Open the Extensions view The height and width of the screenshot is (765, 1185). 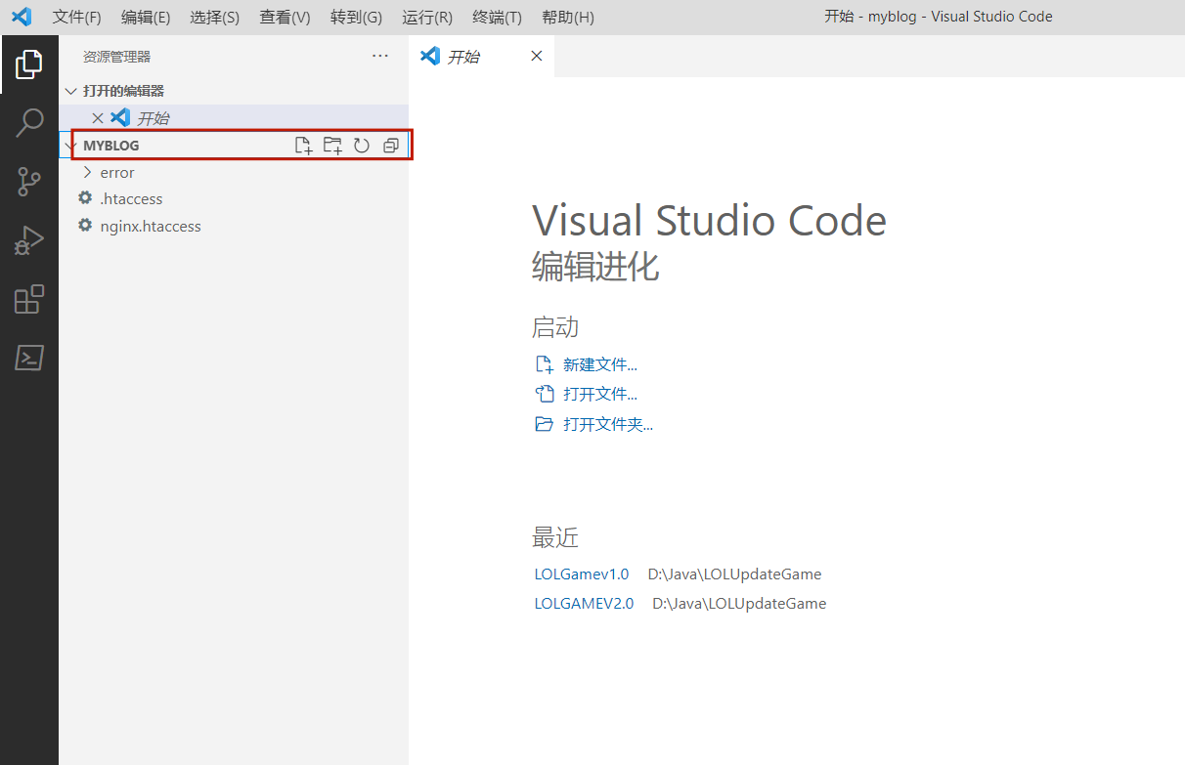point(29,299)
